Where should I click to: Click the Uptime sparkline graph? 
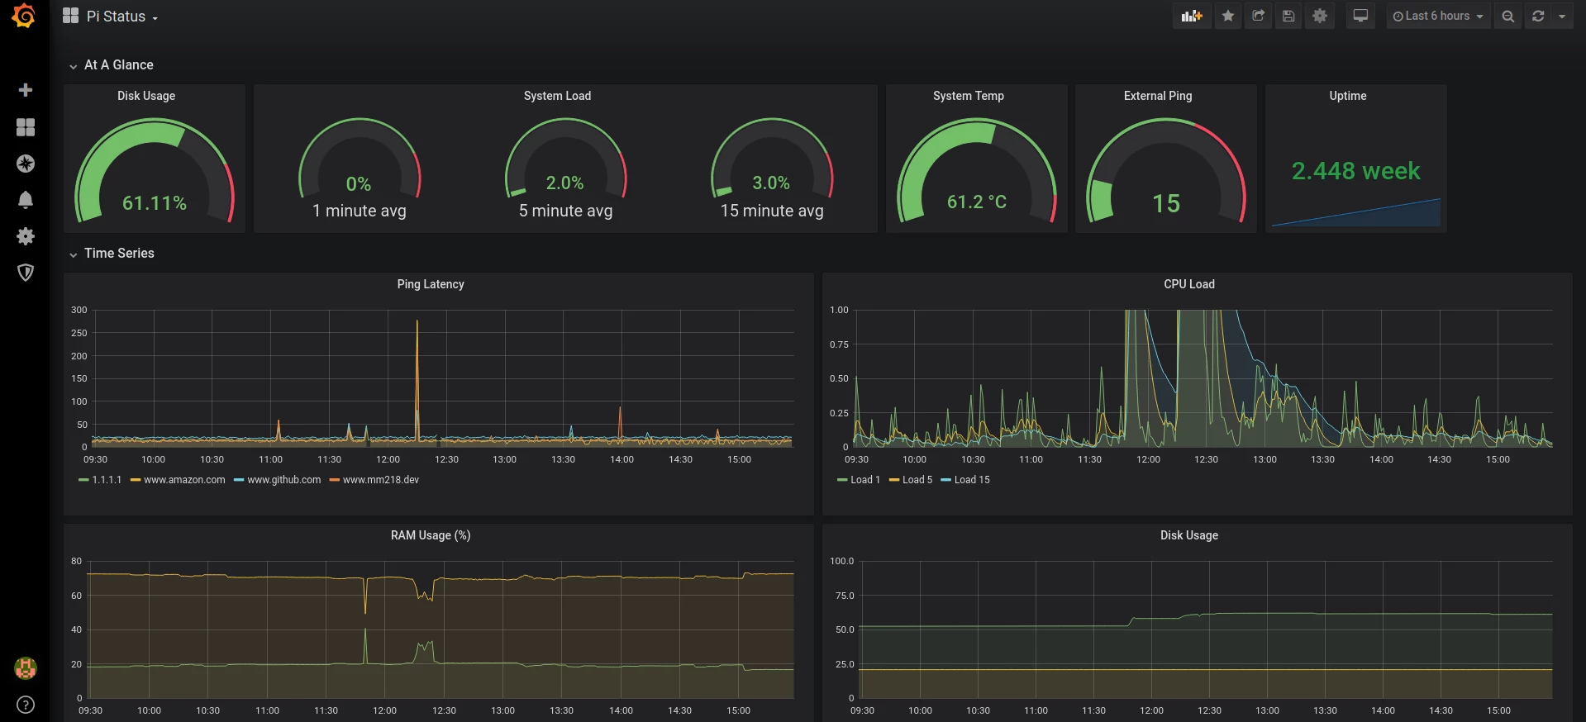pyautogui.click(x=1355, y=212)
